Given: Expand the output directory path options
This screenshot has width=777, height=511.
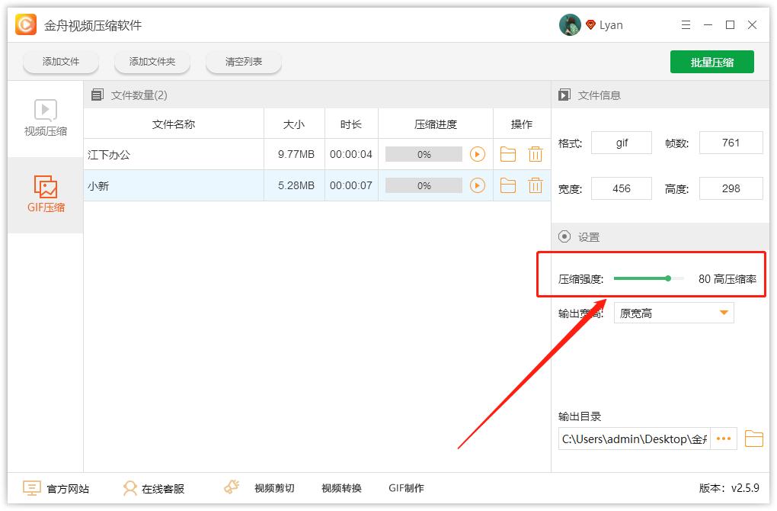Looking at the screenshot, I should pyautogui.click(x=723, y=439).
